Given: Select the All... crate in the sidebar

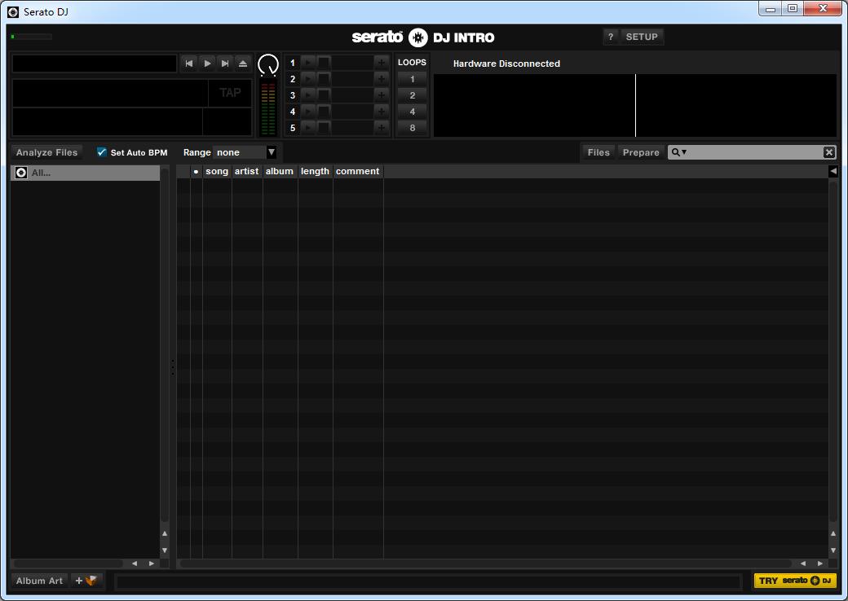Looking at the screenshot, I should [x=86, y=173].
